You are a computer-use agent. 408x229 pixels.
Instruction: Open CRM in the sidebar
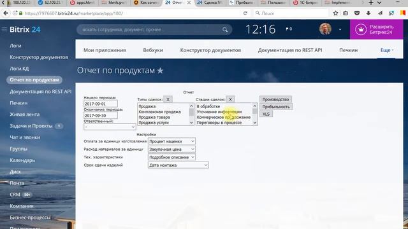click(15, 195)
